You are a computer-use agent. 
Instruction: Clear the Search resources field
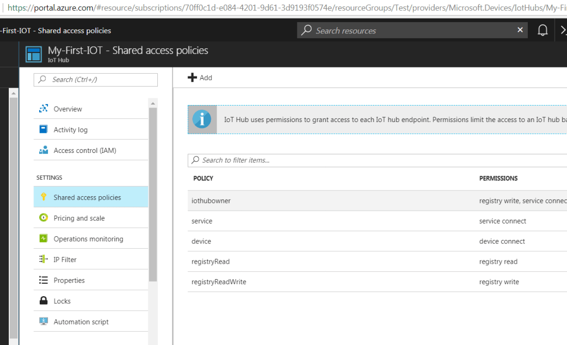(520, 30)
